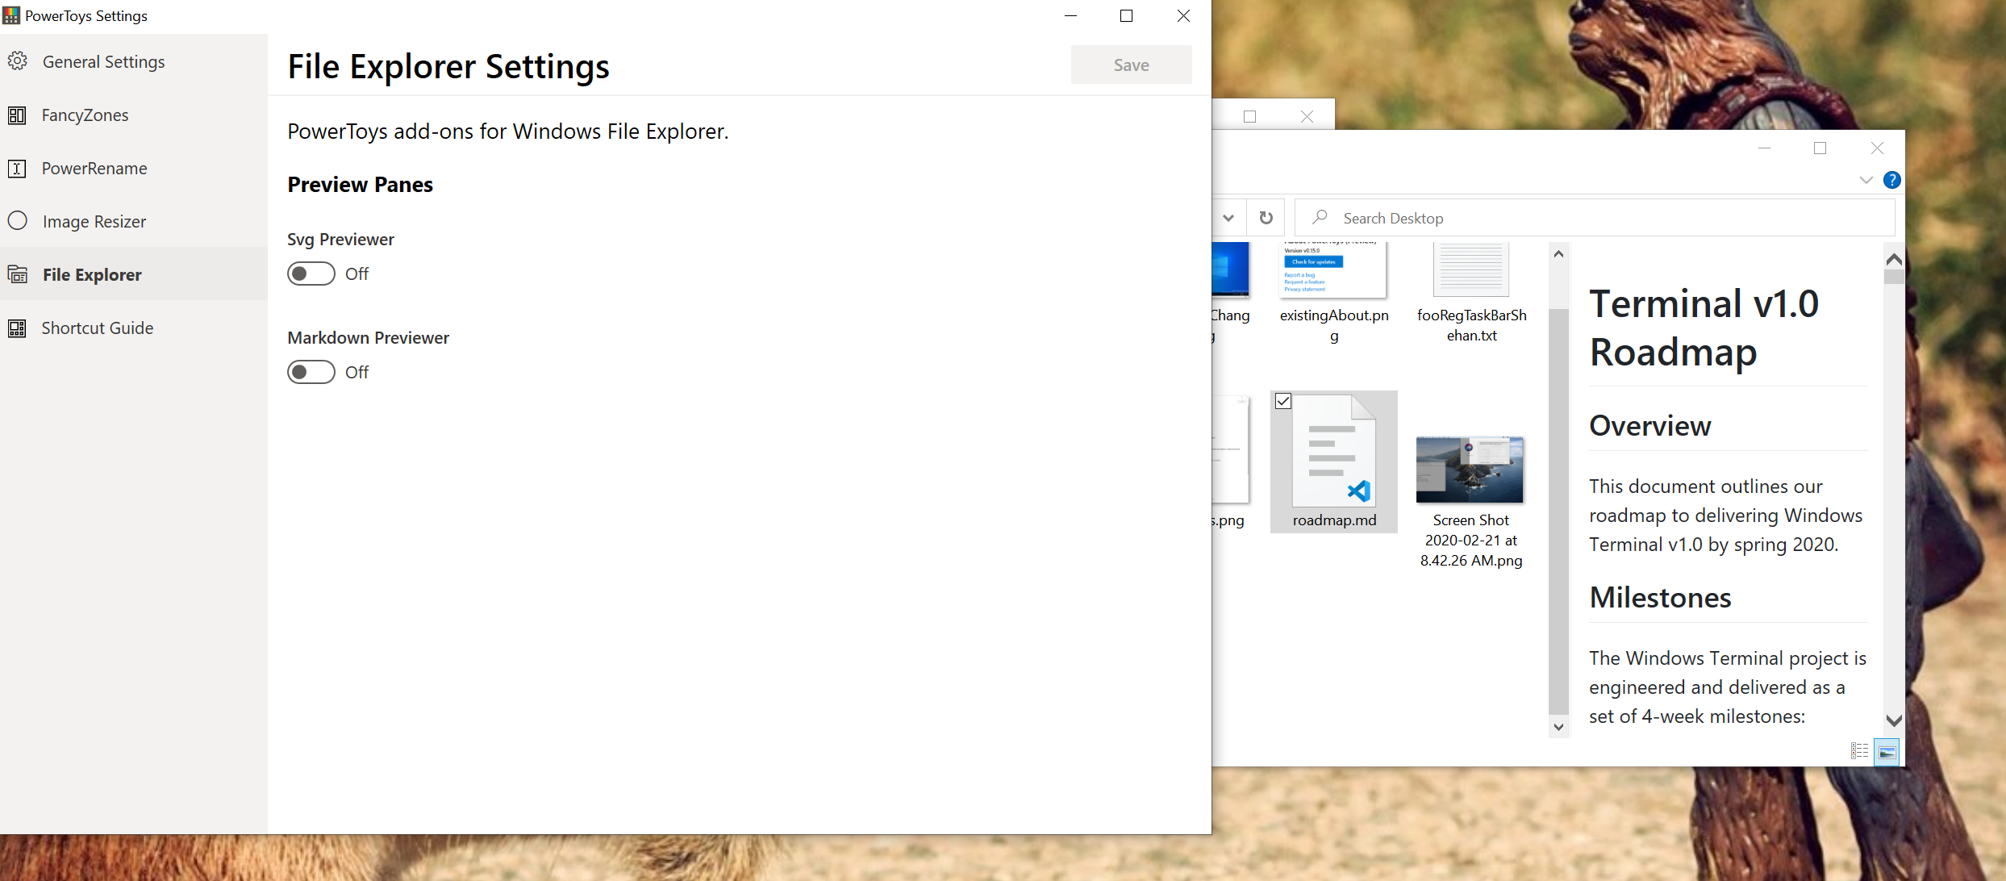
Task: Open the Help question mark button
Action: pyautogui.click(x=1892, y=179)
